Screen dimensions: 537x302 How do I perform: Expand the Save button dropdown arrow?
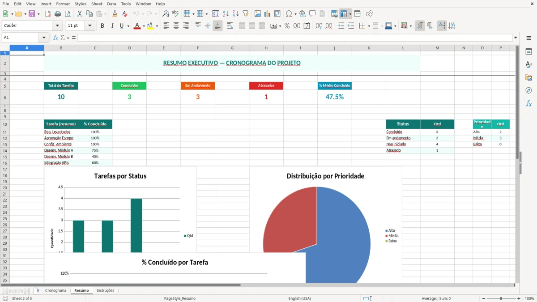pyautogui.click(x=38, y=14)
